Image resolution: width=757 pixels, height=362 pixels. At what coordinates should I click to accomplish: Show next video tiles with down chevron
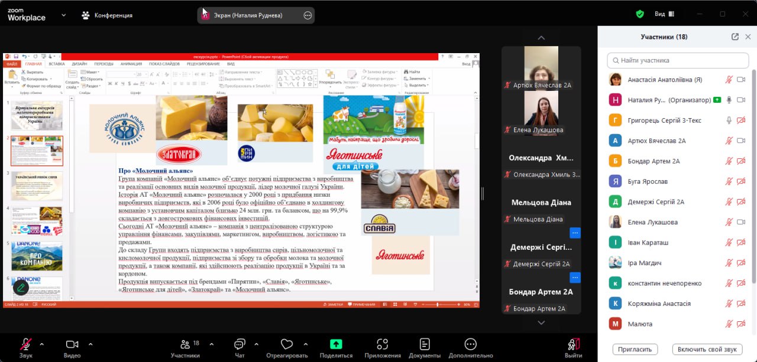tap(541, 322)
